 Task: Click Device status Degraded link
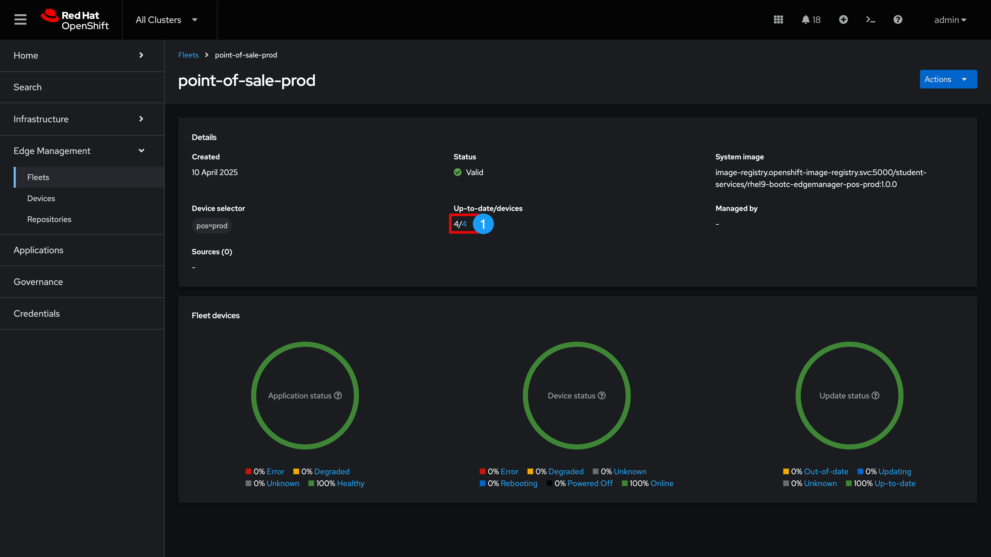tap(566, 471)
